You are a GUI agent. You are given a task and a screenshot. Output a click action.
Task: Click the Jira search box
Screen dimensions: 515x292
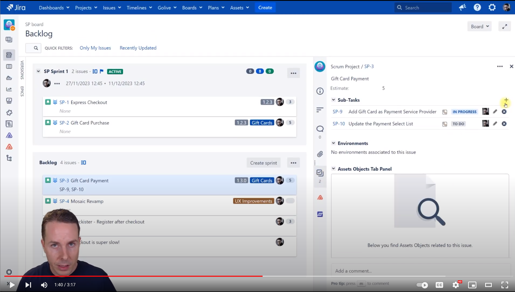(x=423, y=8)
